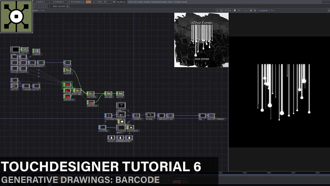Click the FPS: 55 readout

point(102,2)
